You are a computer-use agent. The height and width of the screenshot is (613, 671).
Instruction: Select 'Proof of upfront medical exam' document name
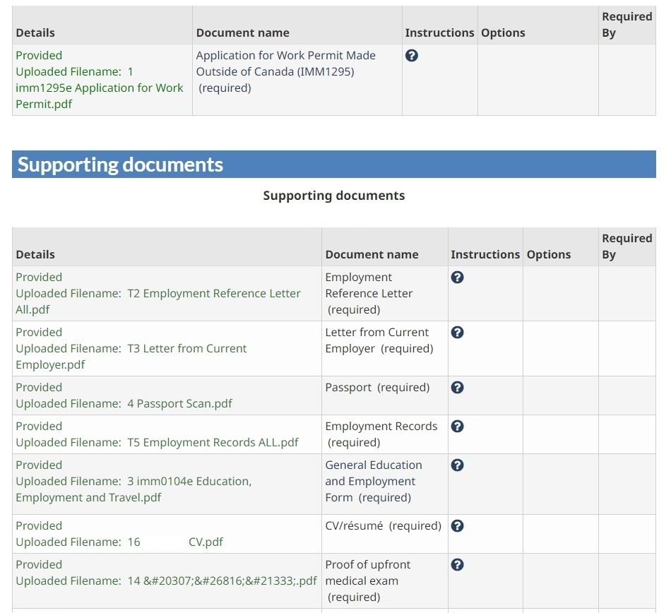367,573
